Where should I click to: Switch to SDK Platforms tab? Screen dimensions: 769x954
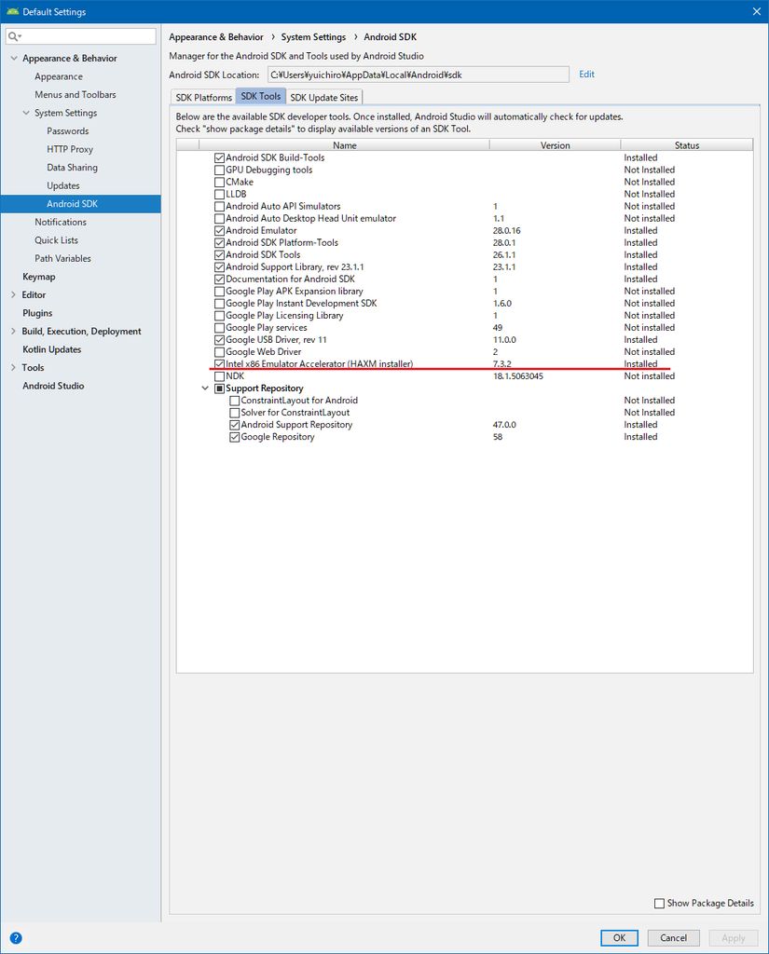coord(203,97)
